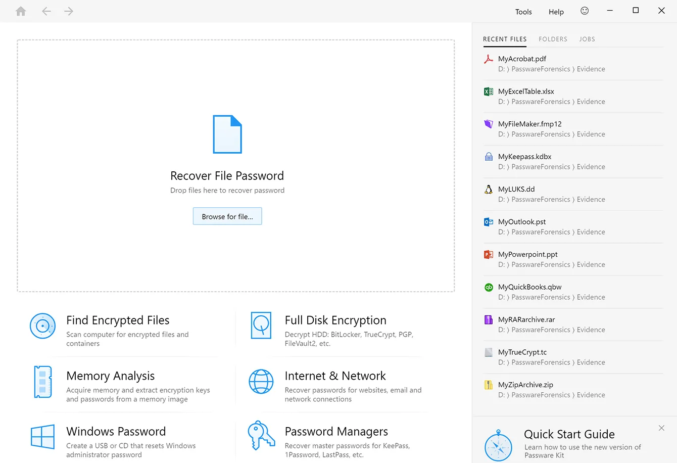The height and width of the screenshot is (463, 677).
Task: Click the smiley feedback icon
Action: tap(585, 11)
